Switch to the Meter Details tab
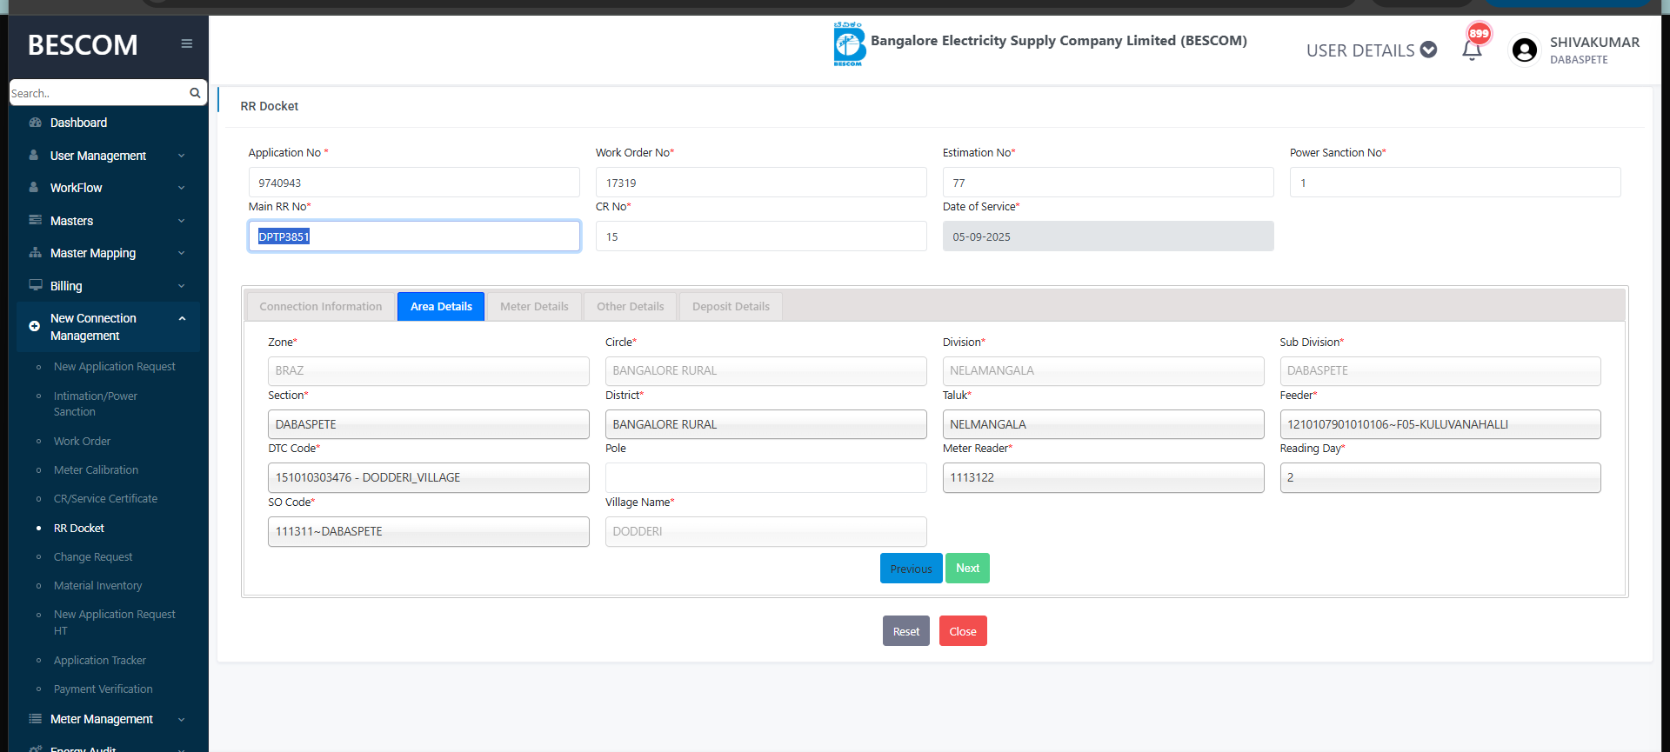 (x=534, y=307)
